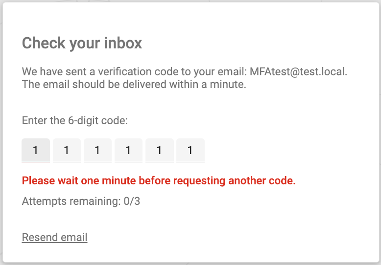Click the 'Enter the 6-digit code:' label
This screenshot has width=381, height=265.
[x=75, y=120]
